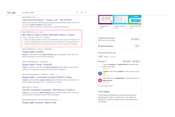Open the three-dot menu beside the seo-agency URL
The image size is (175, 117).
46,32
